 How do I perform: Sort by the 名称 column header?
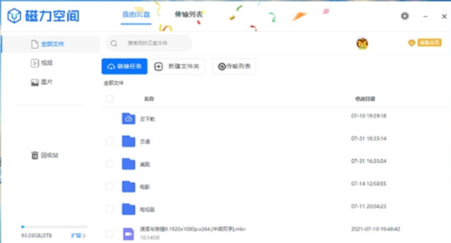tap(149, 99)
